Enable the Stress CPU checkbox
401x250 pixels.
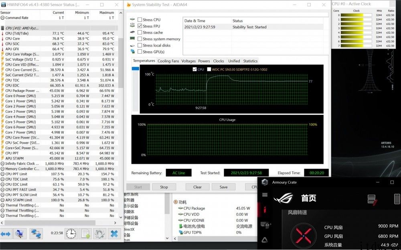[x=140, y=20]
